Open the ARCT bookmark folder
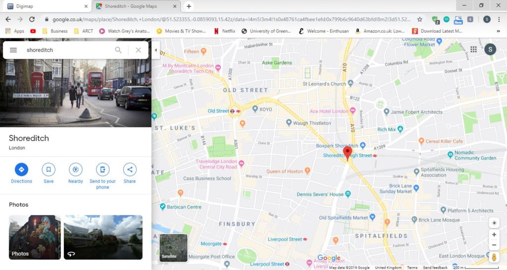The height and width of the screenshot is (270, 507). [x=83, y=31]
